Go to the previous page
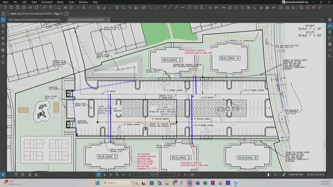The width and height of the screenshot is (333, 187). (130, 175)
